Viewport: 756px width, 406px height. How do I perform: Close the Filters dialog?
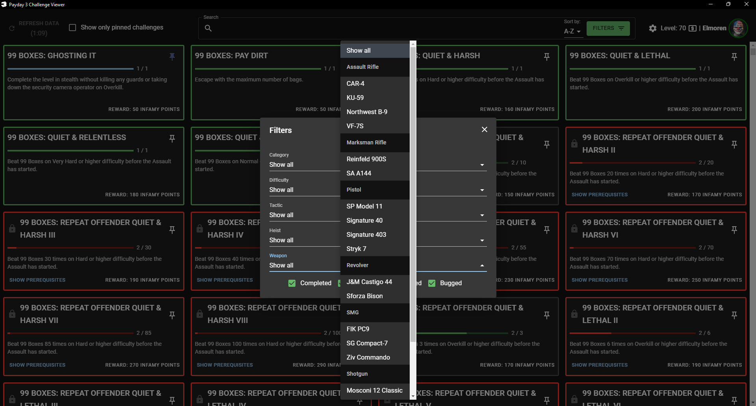[485, 129]
